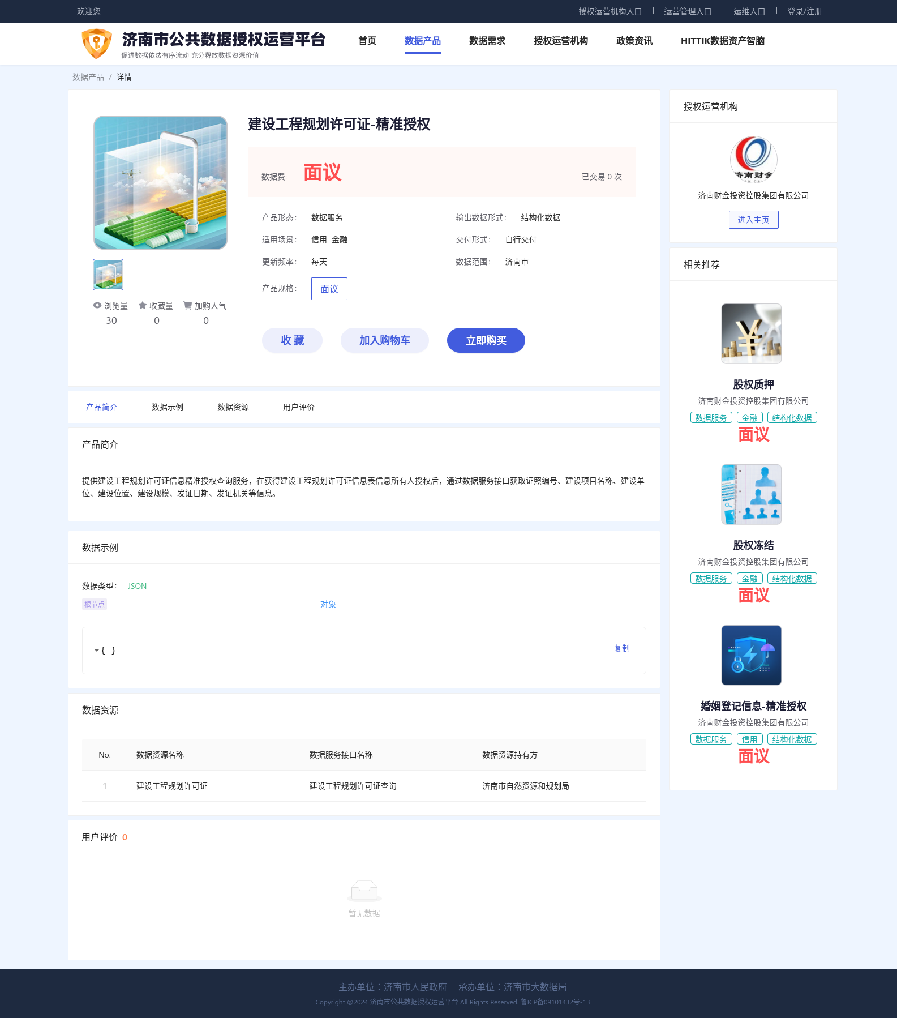Click the eye icon beside 浏览量

click(x=97, y=305)
